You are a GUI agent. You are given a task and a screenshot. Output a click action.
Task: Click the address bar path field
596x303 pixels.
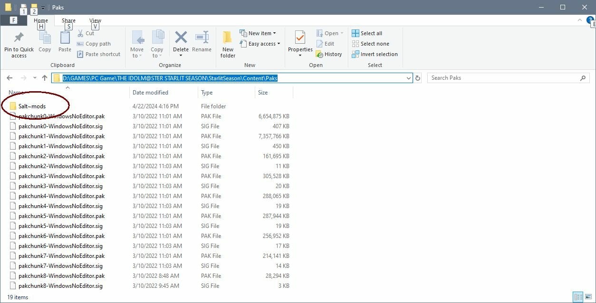(232, 78)
